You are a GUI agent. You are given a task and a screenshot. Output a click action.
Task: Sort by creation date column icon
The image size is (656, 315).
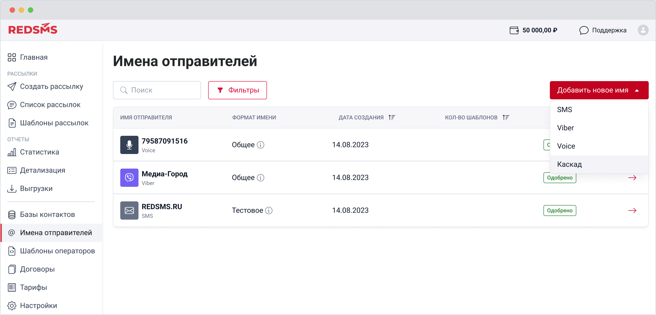[x=392, y=118]
